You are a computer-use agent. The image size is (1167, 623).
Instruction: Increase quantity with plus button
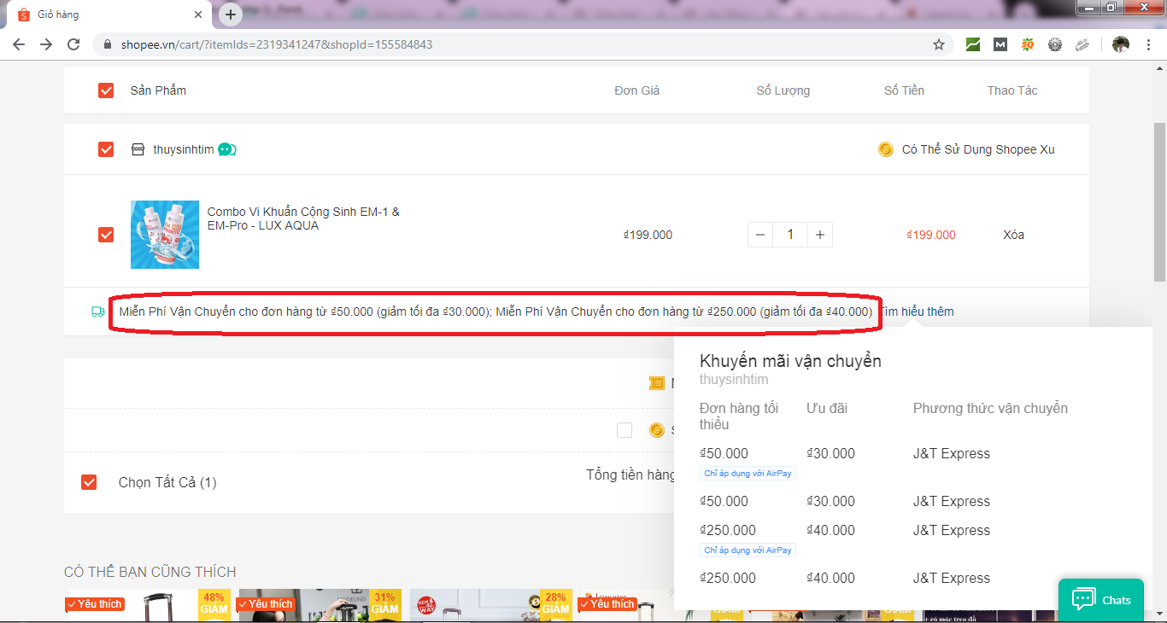pyautogui.click(x=820, y=235)
